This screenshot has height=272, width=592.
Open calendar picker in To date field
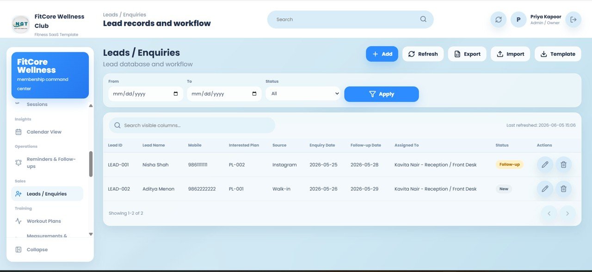(x=254, y=94)
